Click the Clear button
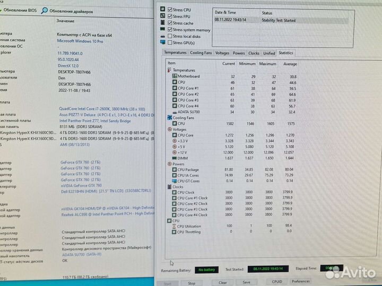 pyautogui.click(x=223, y=282)
